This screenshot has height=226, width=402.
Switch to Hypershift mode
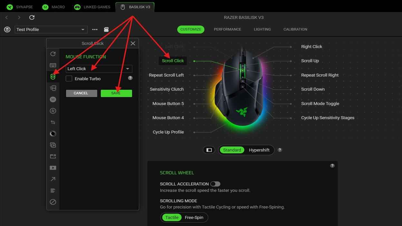[x=259, y=150]
